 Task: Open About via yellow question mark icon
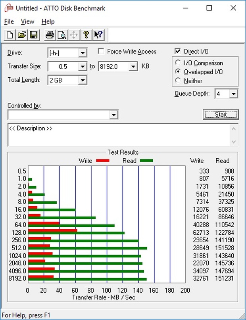tap(86, 35)
